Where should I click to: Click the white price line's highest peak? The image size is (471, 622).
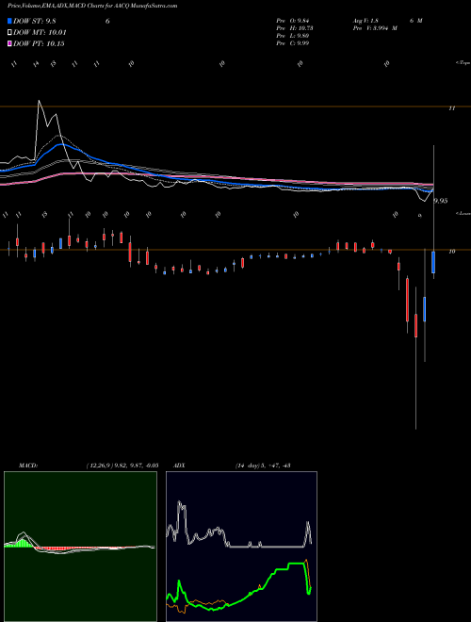point(39,102)
